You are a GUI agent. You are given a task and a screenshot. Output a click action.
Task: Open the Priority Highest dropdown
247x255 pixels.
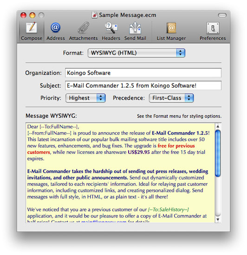(85, 98)
